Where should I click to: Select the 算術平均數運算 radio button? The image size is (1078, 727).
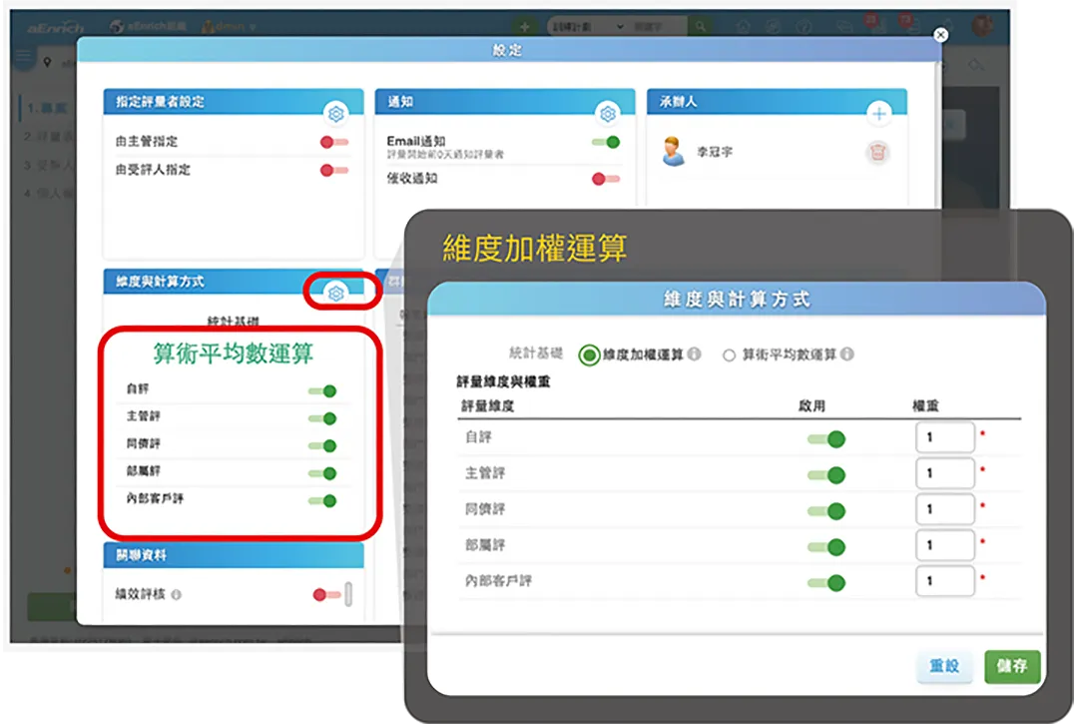point(729,355)
